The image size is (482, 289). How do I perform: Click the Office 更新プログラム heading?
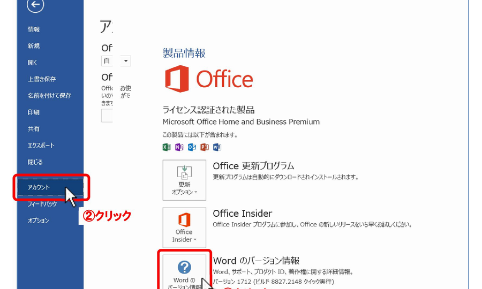[x=253, y=166]
